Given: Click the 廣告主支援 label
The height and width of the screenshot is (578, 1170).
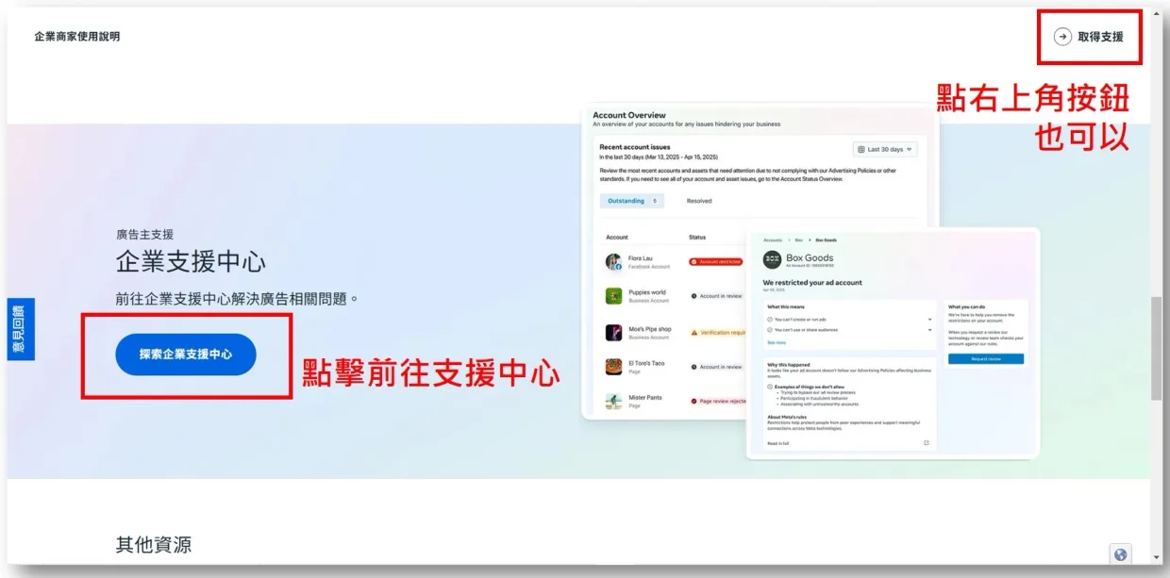Looking at the screenshot, I should pos(144,234).
